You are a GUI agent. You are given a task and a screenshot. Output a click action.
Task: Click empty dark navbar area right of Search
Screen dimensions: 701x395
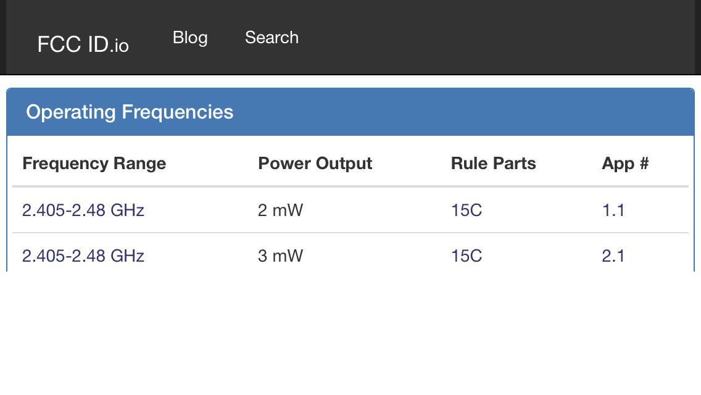[x=494, y=38]
